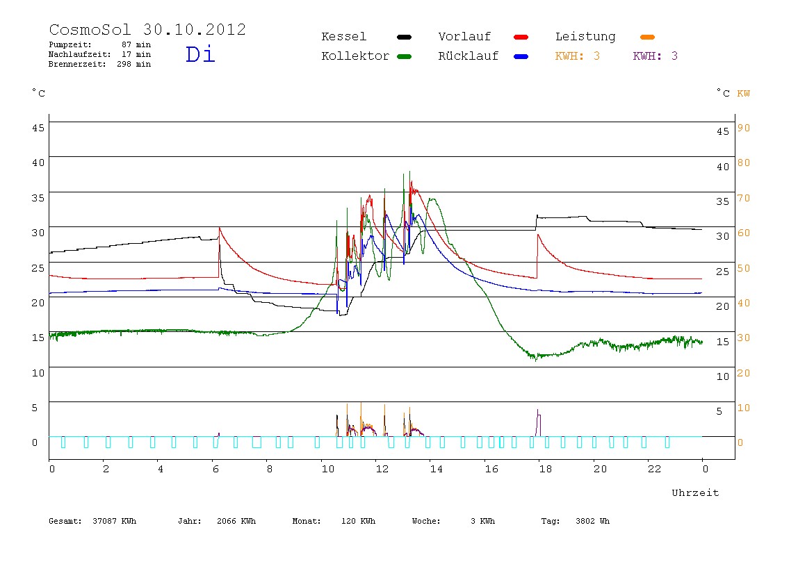Image resolution: width=798 pixels, height=564 pixels.
Task: Click the blue Rücklauf legend swatch
Action: pos(521,56)
